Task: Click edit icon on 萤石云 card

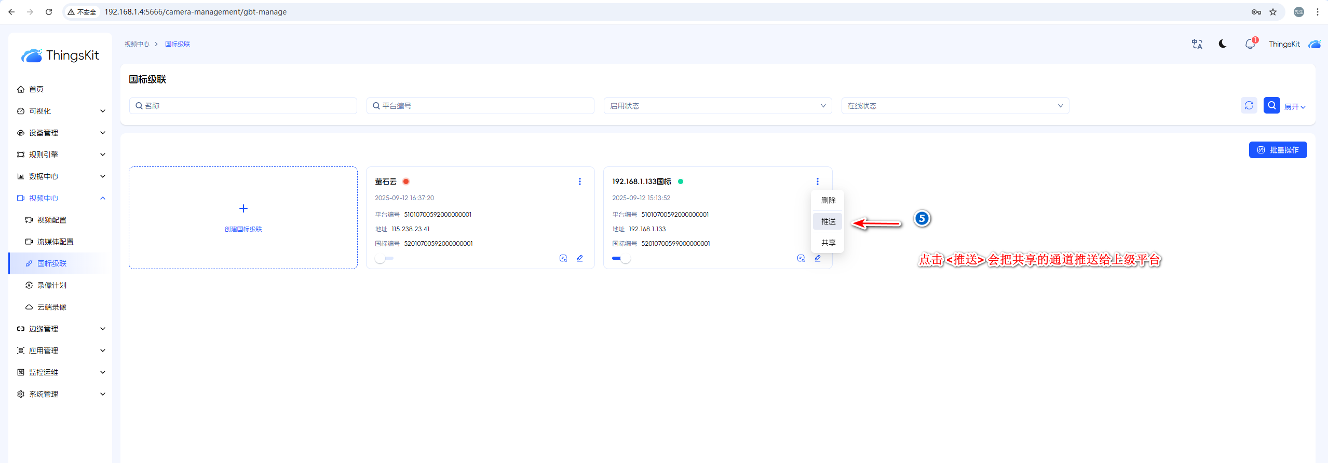Action: [x=580, y=258]
